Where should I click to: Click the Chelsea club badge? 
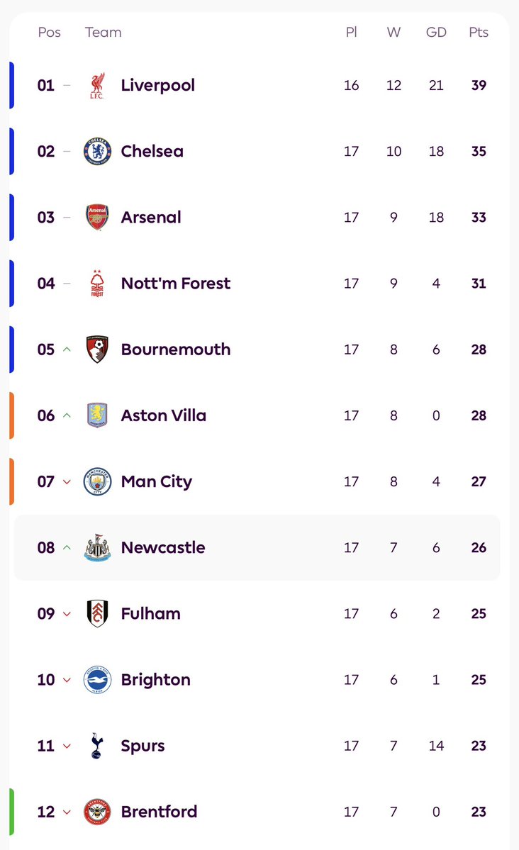pos(97,152)
